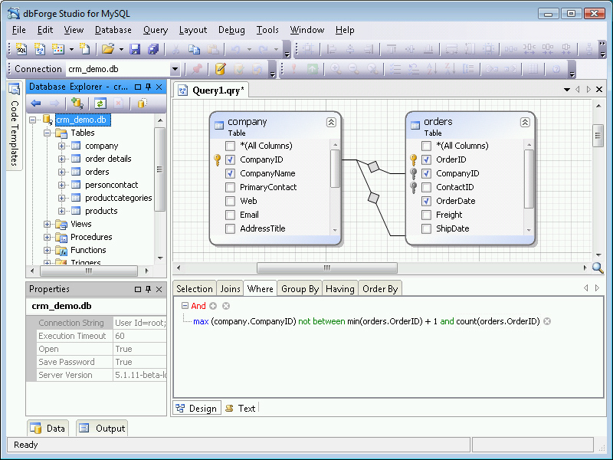Click the company table icon in tree
This screenshot has height=460, width=613.
pos(76,146)
